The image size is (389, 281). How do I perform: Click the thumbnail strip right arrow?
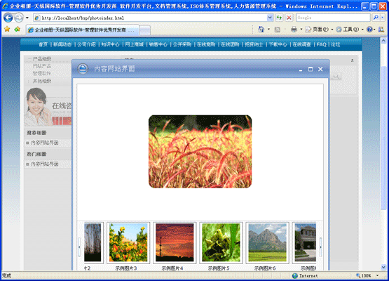tap(320, 247)
